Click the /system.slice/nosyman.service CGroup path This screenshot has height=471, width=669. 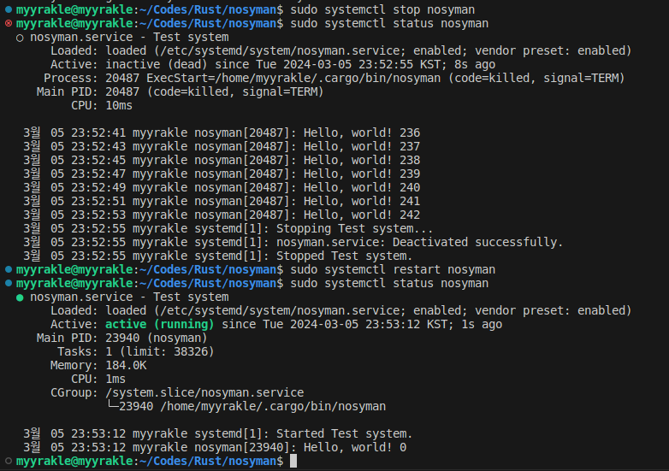click(x=206, y=392)
